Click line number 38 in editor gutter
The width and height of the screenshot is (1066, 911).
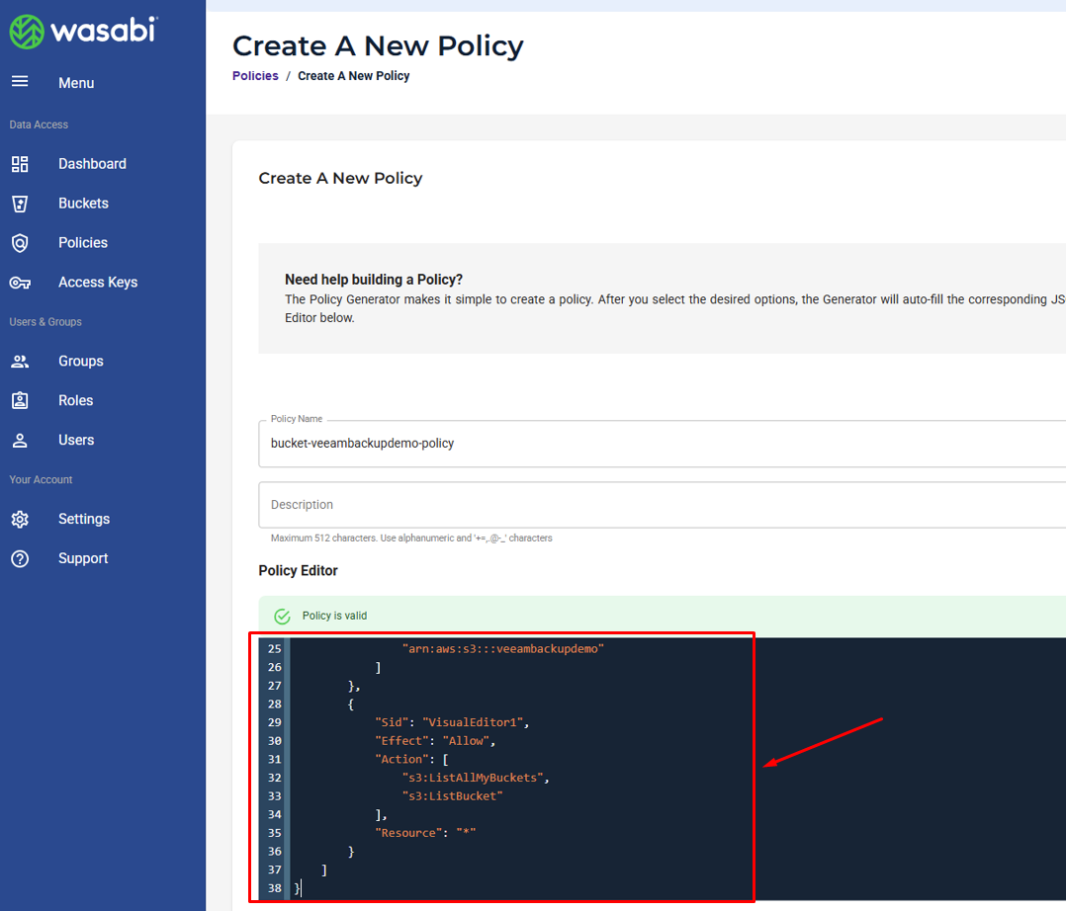click(x=275, y=888)
